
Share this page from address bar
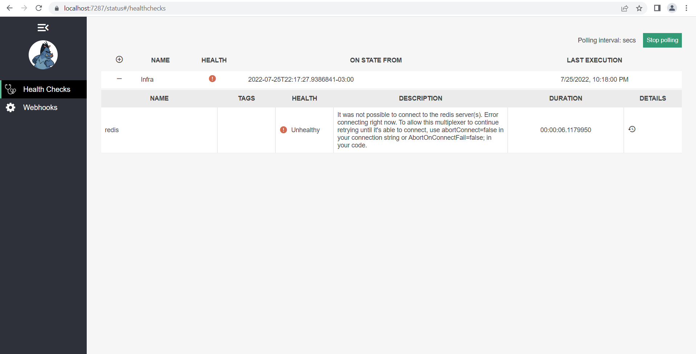click(625, 8)
